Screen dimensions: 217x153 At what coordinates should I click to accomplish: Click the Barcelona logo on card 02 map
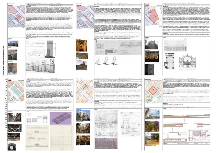[x=79, y=6]
